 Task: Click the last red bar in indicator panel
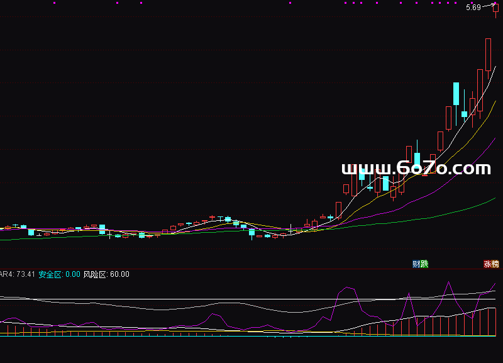[x=495, y=322]
